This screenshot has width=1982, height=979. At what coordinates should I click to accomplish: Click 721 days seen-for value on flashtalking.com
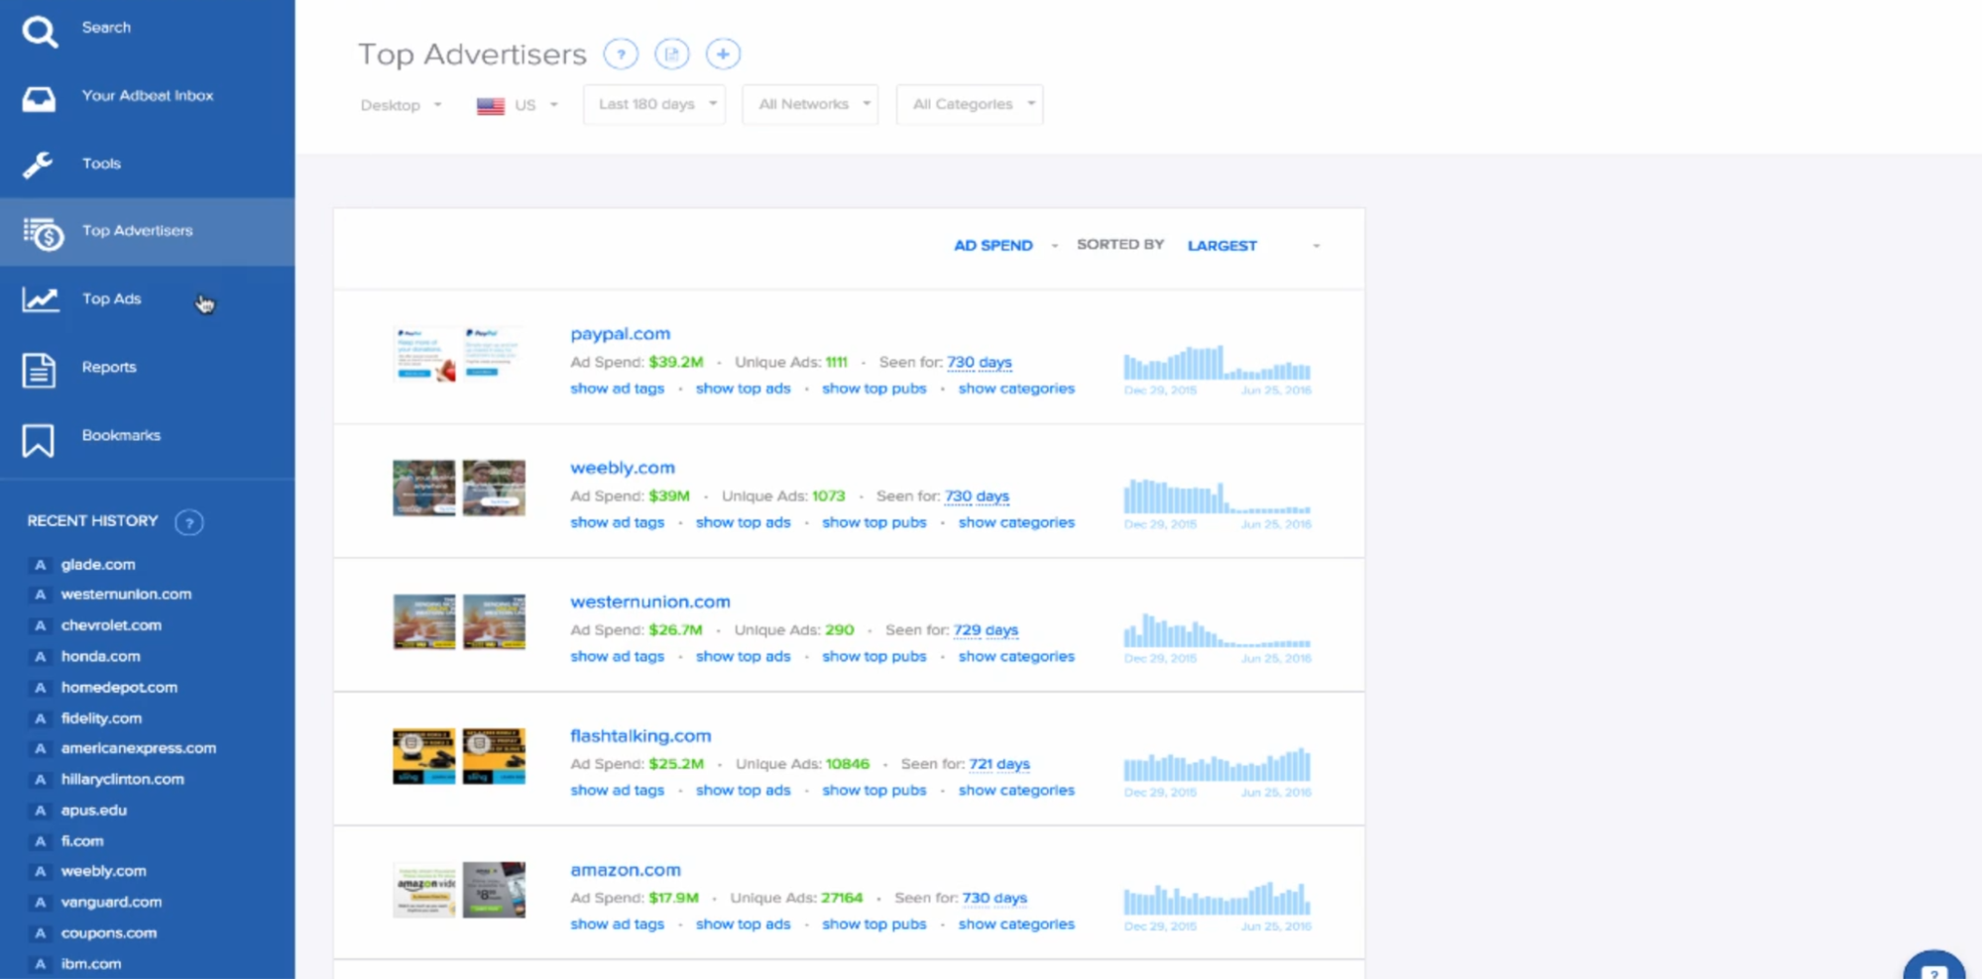[998, 764]
